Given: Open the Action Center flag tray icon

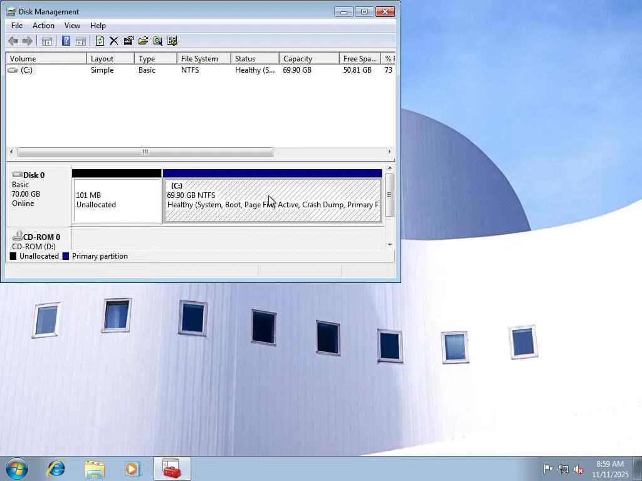Looking at the screenshot, I should 548,468.
